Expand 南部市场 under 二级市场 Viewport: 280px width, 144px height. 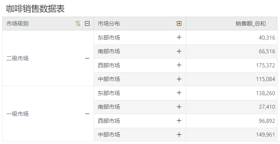click(179, 51)
